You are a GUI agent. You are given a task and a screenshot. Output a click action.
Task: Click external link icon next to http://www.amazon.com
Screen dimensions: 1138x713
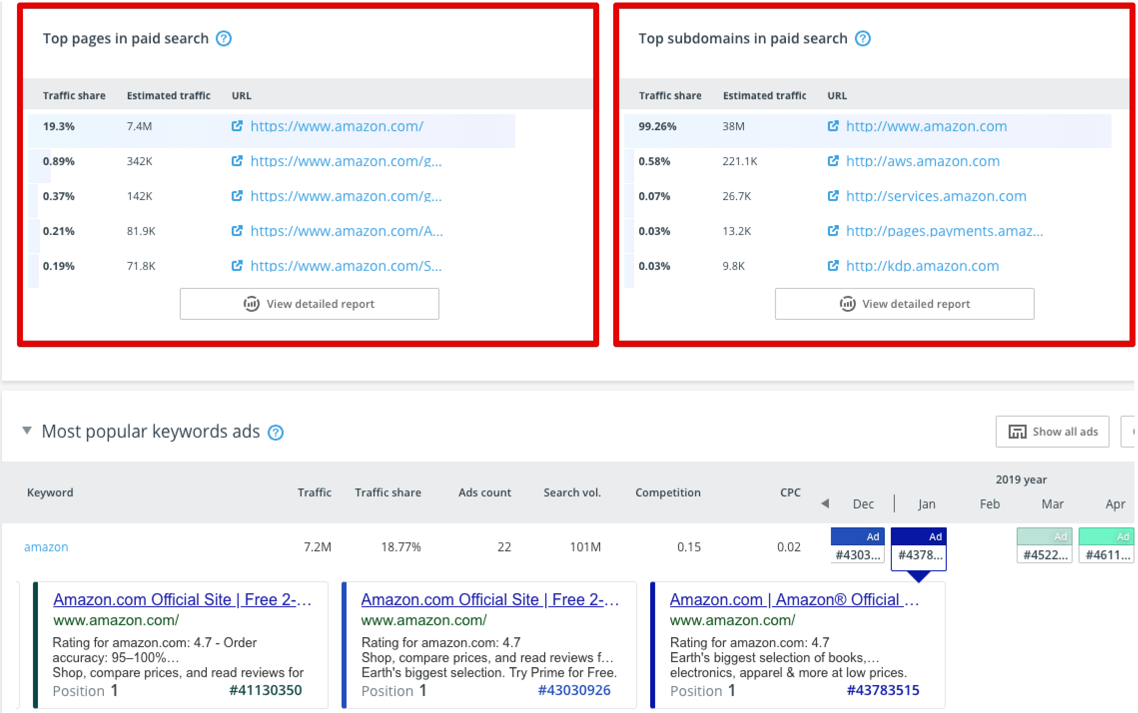(x=833, y=126)
